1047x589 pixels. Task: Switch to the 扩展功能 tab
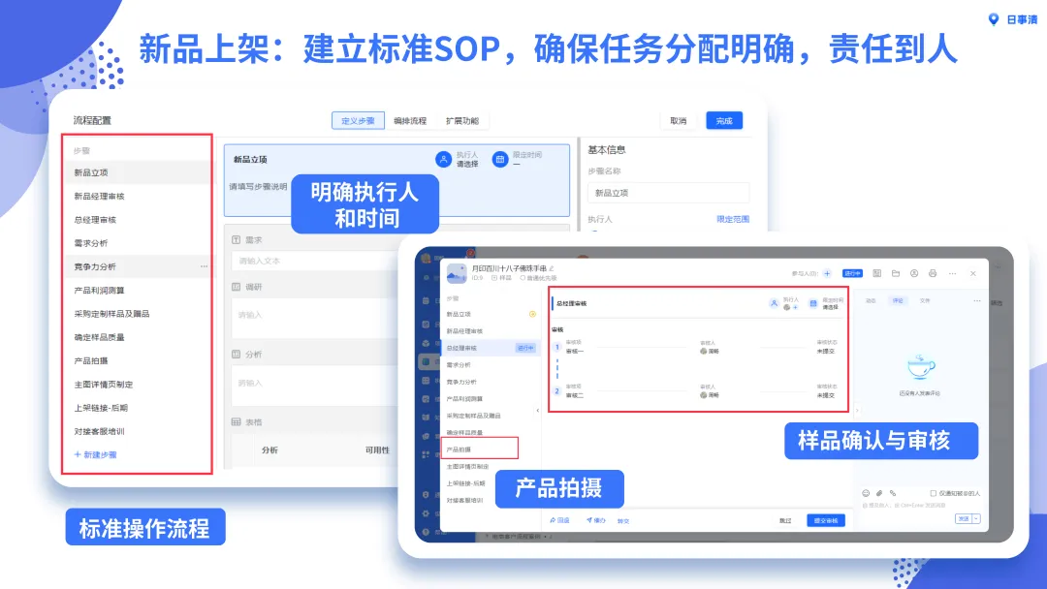tap(462, 121)
